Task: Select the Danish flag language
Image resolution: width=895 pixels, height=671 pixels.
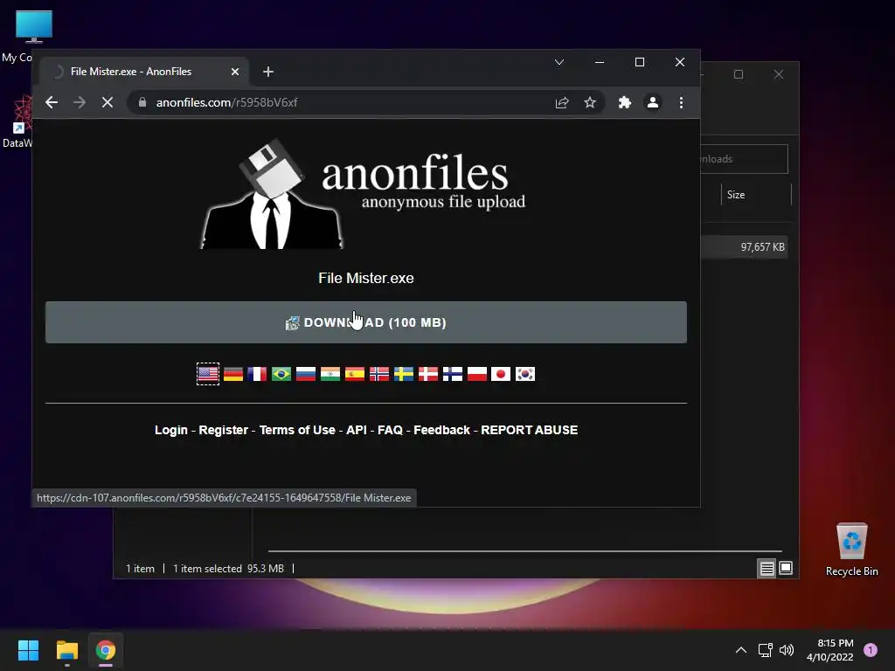Action: 428,374
